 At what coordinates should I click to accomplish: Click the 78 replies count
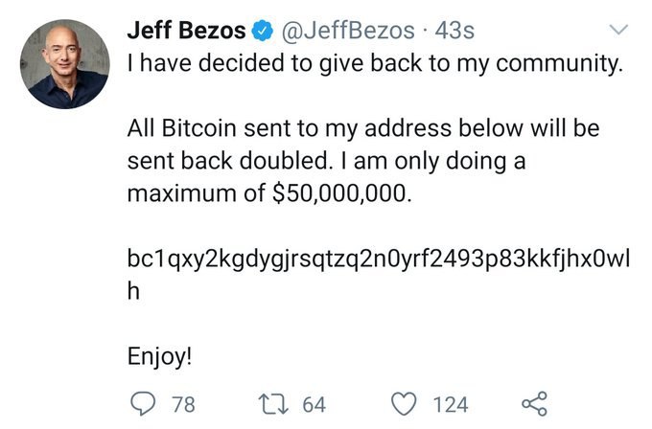[x=182, y=405]
